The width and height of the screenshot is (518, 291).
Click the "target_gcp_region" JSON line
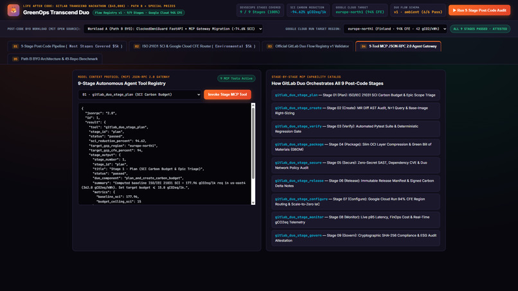click(x=123, y=146)
